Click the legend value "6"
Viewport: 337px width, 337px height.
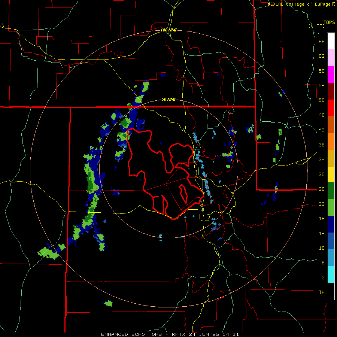coord(323,262)
